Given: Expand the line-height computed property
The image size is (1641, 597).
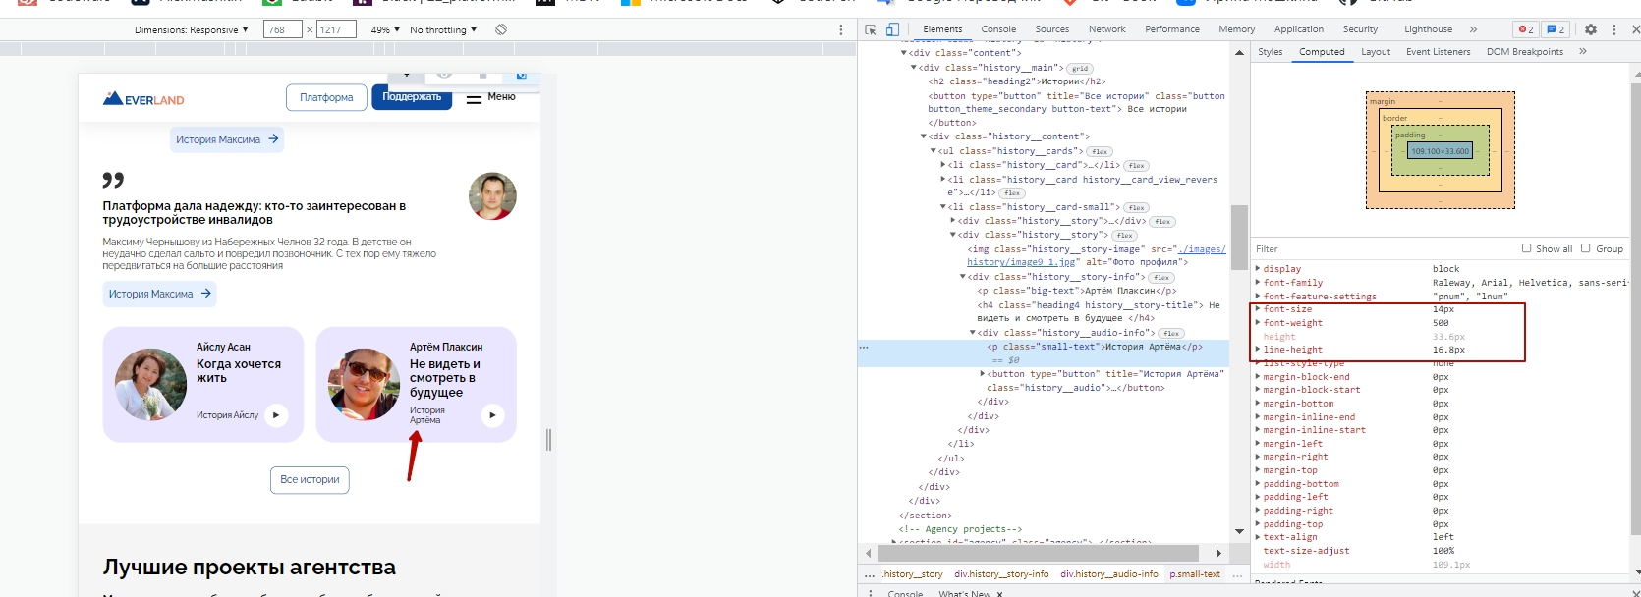Looking at the screenshot, I should click(x=1258, y=350).
